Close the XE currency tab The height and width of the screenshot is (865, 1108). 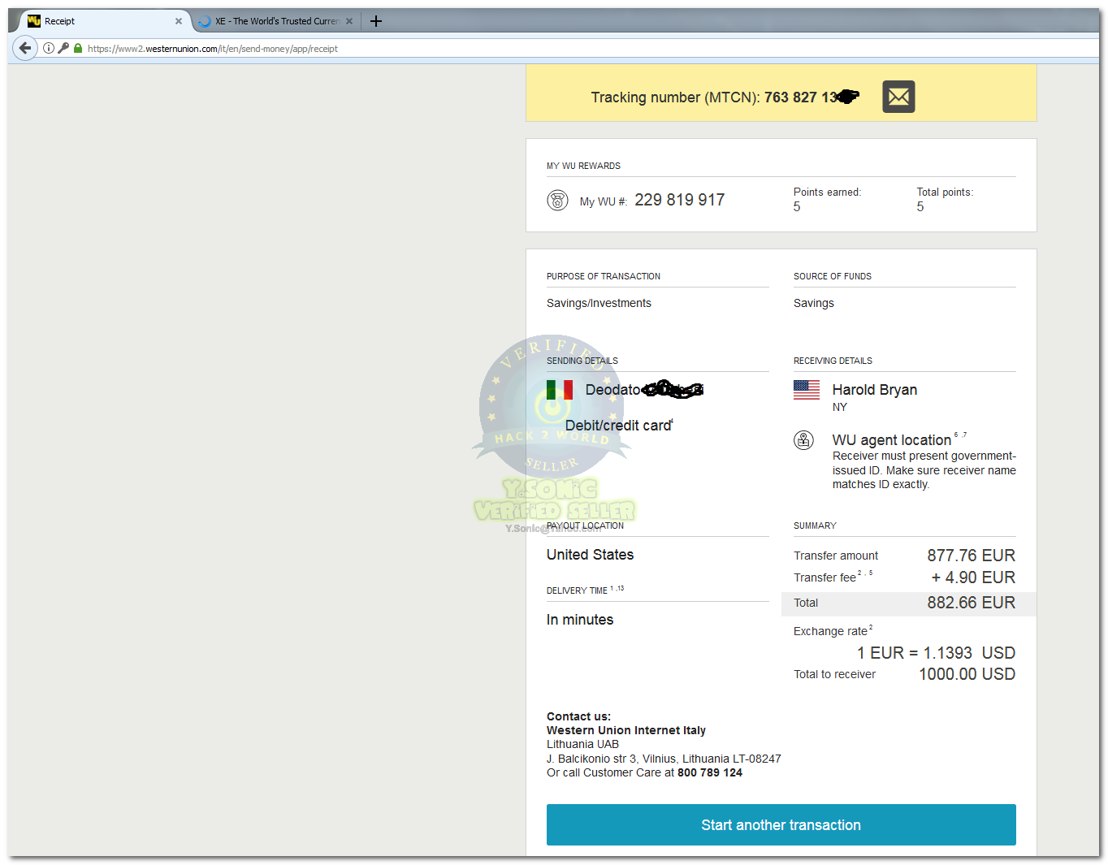(x=349, y=21)
